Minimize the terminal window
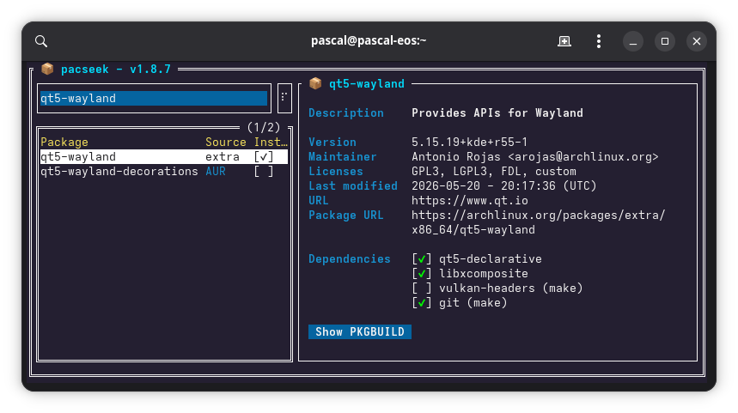Viewport: 738px width, 413px height. [633, 41]
